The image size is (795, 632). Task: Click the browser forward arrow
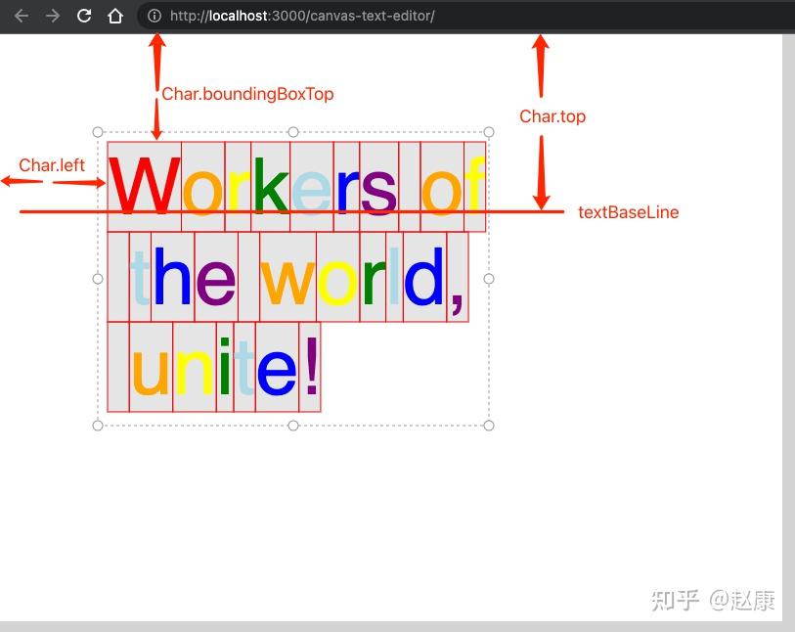point(52,16)
